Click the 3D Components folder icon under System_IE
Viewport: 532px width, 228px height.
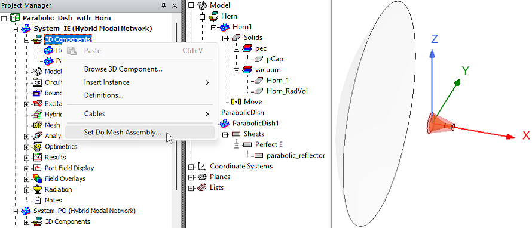point(38,39)
